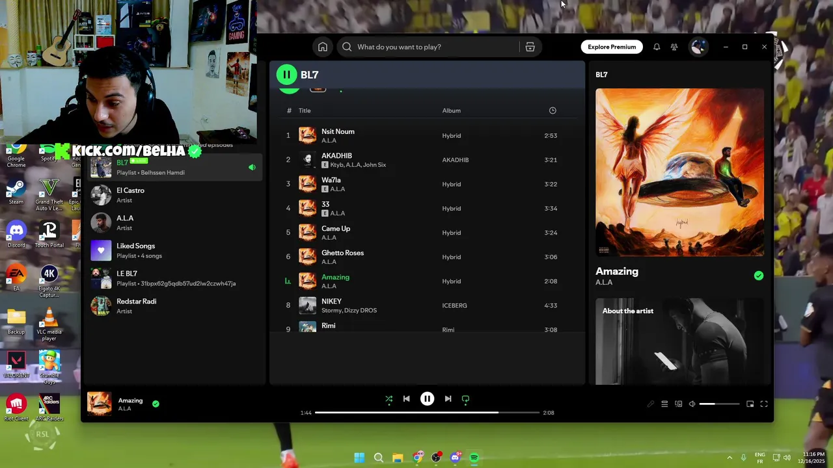Image resolution: width=833 pixels, height=468 pixels.
Task: Toggle repeat mode
Action: (x=465, y=399)
